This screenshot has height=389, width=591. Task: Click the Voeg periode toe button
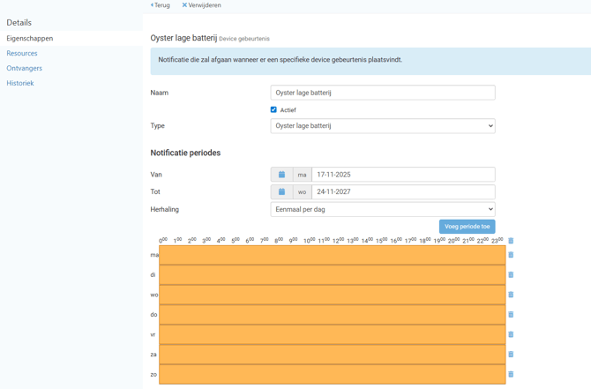pyautogui.click(x=467, y=227)
